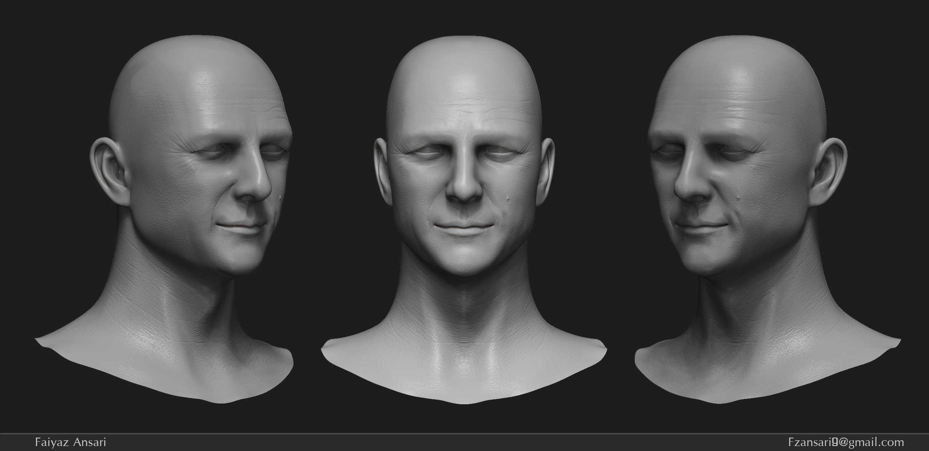This screenshot has width=929, height=451.
Task: Select the center front-facing head render
Action: tap(464, 219)
